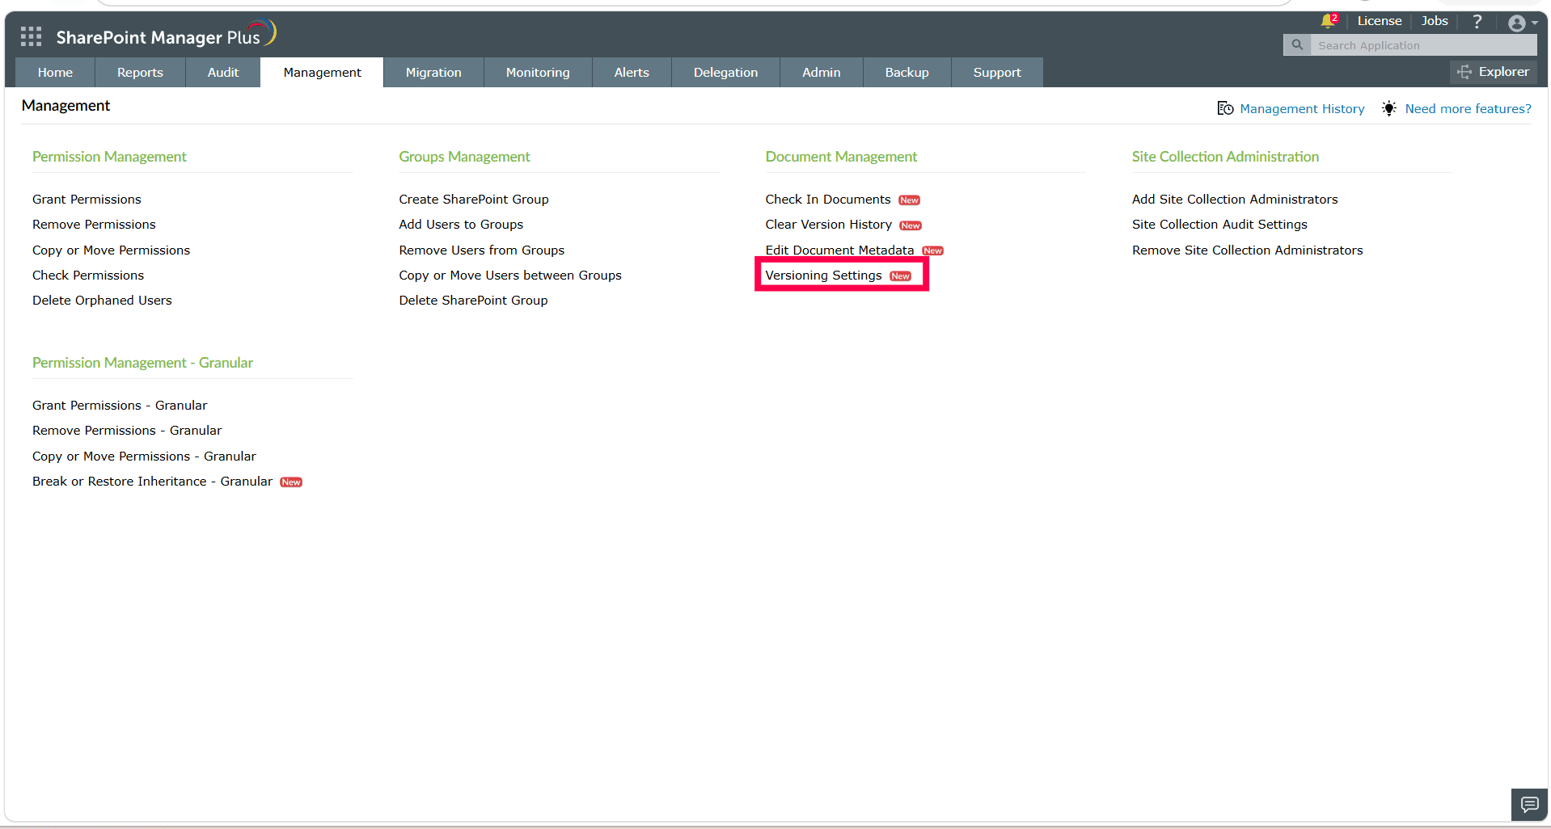1551x829 pixels.
Task: Open Remove Site Collection Administrators
Action: pyautogui.click(x=1247, y=250)
